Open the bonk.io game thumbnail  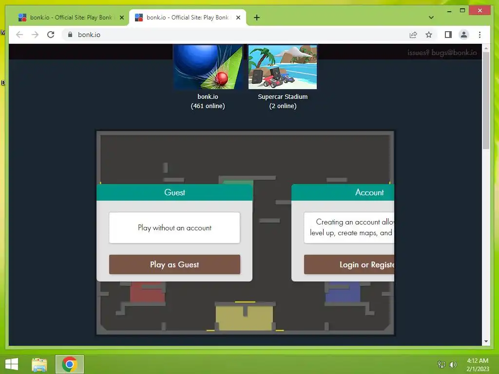(208, 67)
